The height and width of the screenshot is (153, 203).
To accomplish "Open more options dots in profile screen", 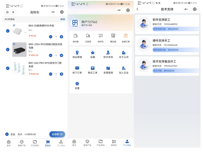I will coord(119,10).
